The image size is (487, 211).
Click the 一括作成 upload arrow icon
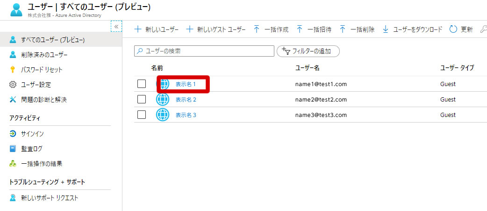coord(257,29)
